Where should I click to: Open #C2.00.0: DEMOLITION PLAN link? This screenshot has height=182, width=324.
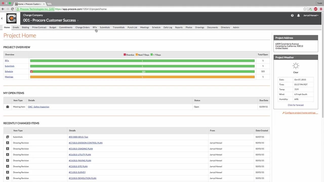(x=83, y=178)
